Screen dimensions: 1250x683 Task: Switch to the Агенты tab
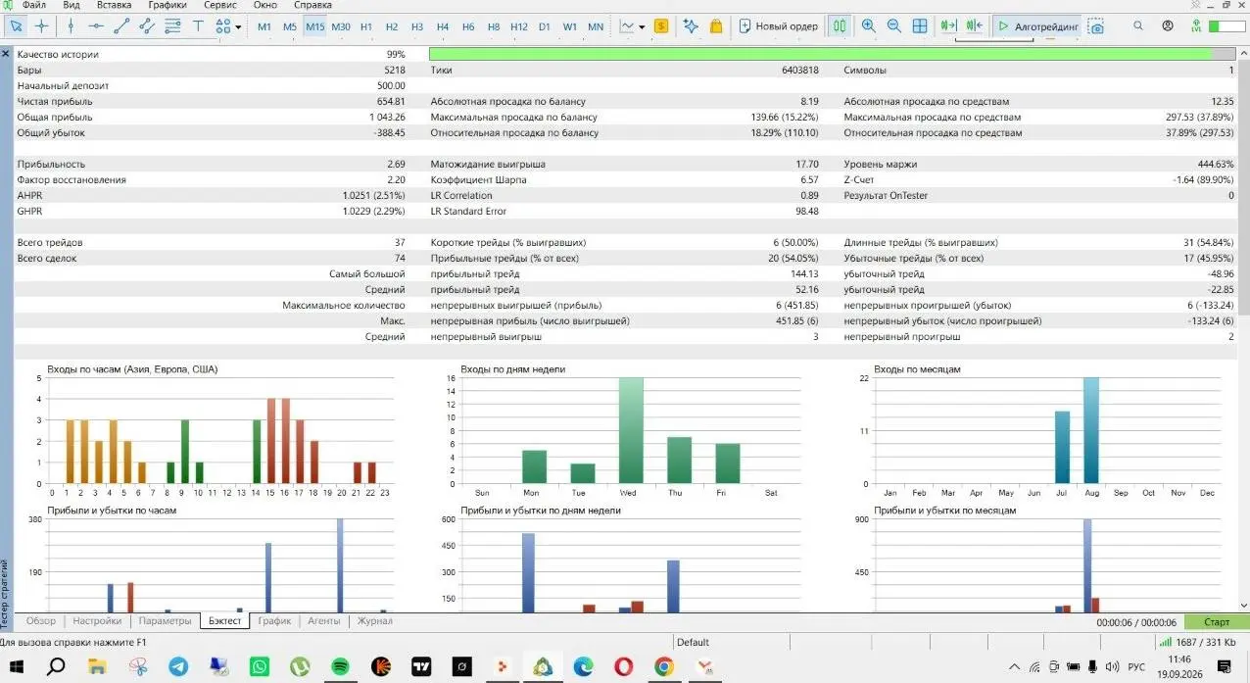point(324,620)
